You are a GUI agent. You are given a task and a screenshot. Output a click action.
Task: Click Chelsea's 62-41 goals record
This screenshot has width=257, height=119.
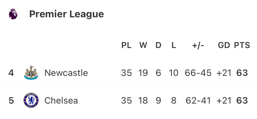[x=198, y=101]
